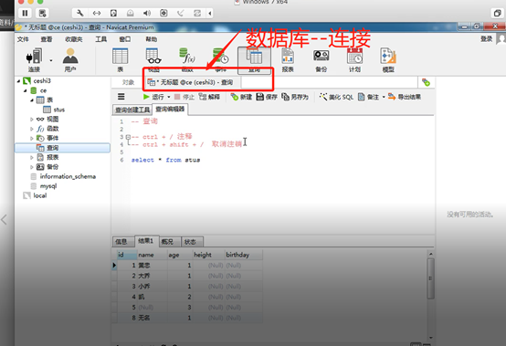Open the 收藏夹 menu

[74, 39]
